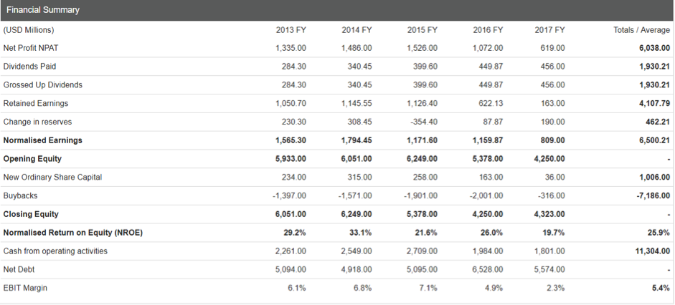Click the 2014 FY Net Profit value 1,486.00
The width and height of the screenshot is (675, 305).
click(357, 48)
